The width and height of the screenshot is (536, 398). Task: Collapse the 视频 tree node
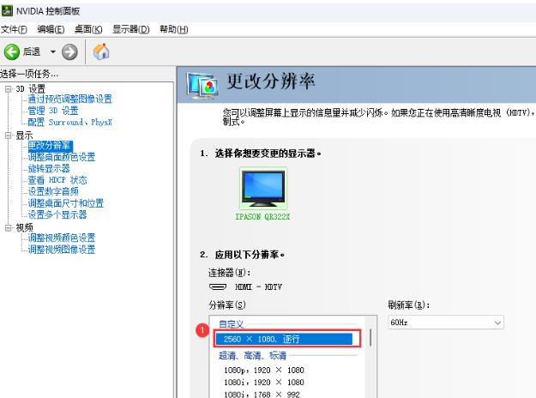9,227
